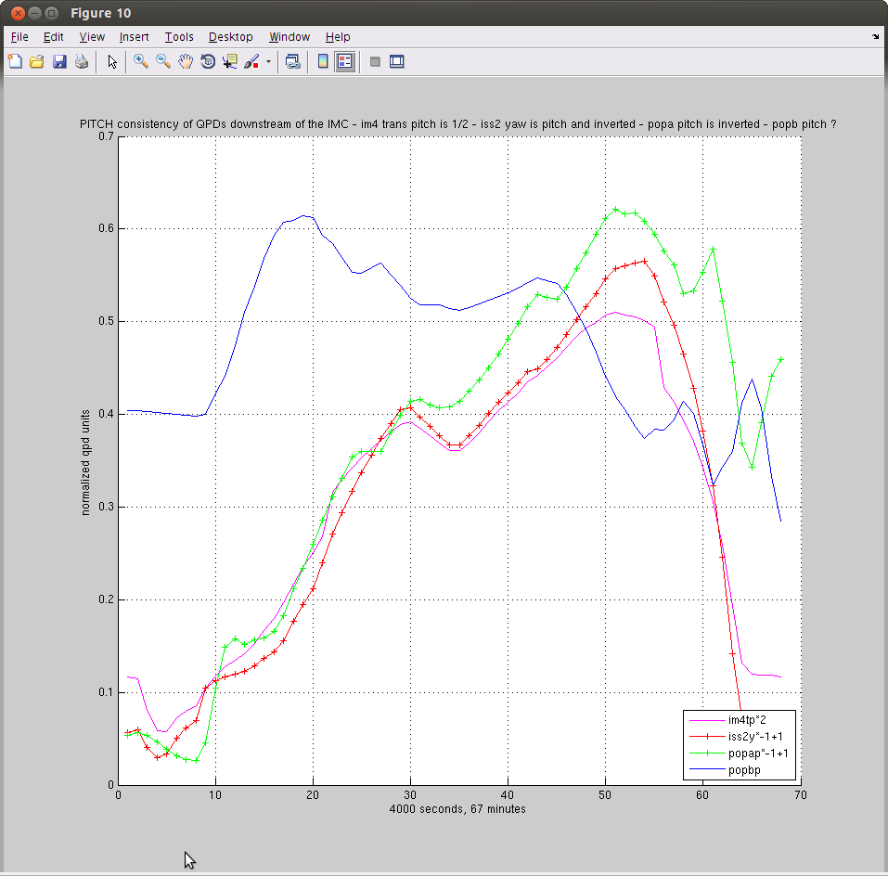888x876 pixels.
Task: Click the popap*-1+1 legend entry
Action: 758,754
